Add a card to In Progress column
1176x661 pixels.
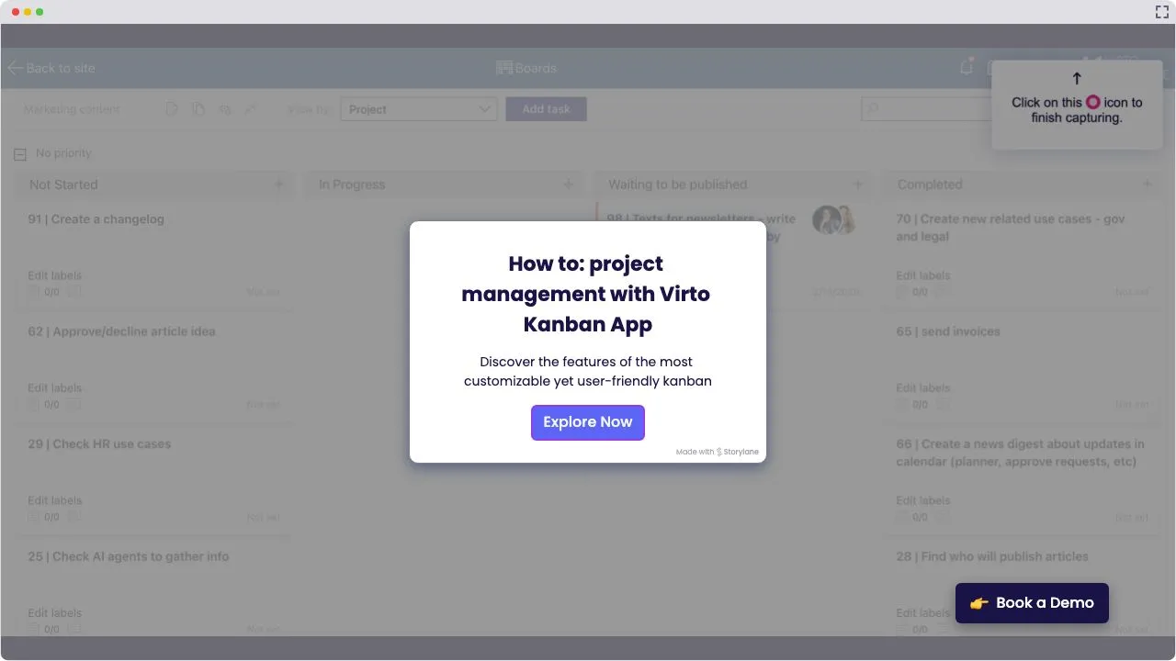pos(569,185)
